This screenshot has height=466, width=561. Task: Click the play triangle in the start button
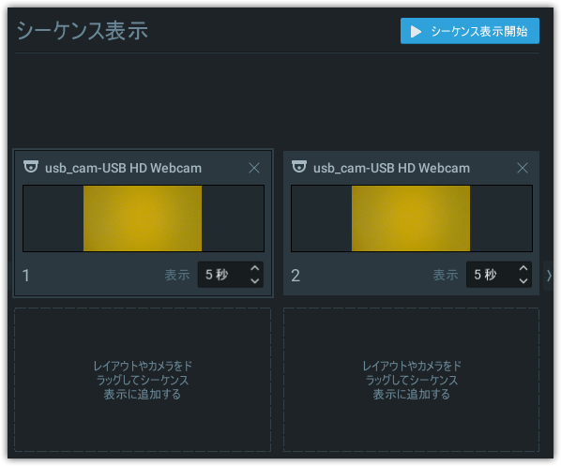pyautogui.click(x=416, y=32)
